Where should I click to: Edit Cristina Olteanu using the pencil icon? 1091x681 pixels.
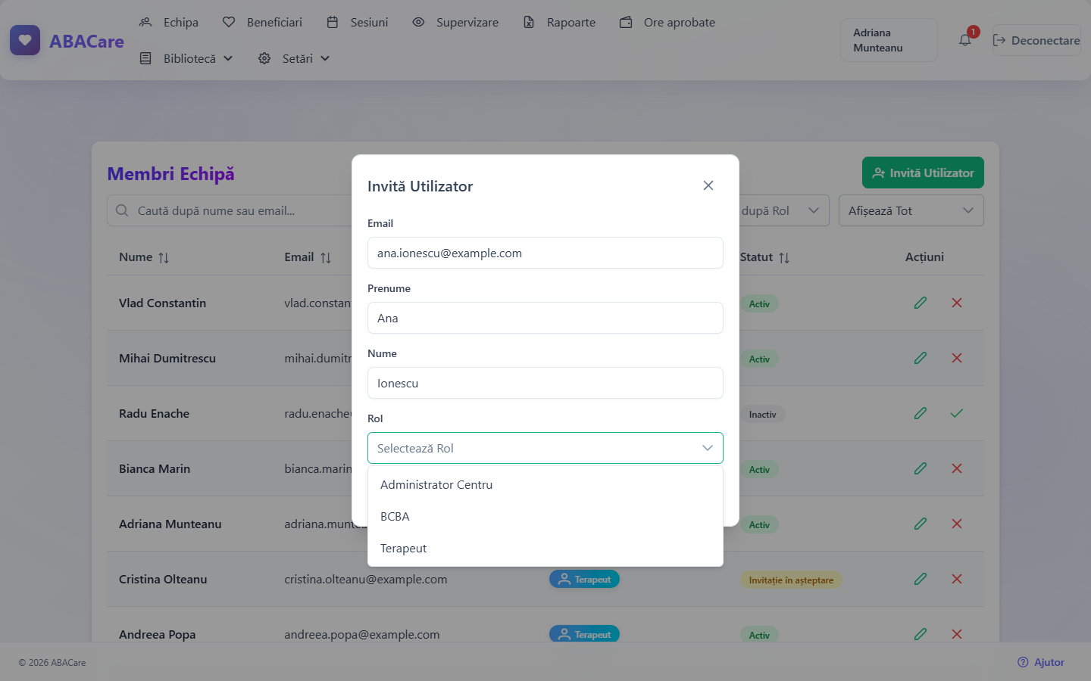(921, 579)
